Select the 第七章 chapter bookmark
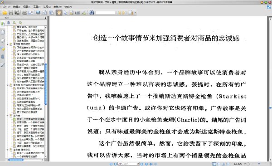272x166 pixels. click(x=22, y=150)
